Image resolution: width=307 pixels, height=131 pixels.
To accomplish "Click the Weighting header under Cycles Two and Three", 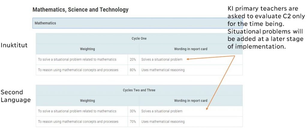I will [x=87, y=101].
